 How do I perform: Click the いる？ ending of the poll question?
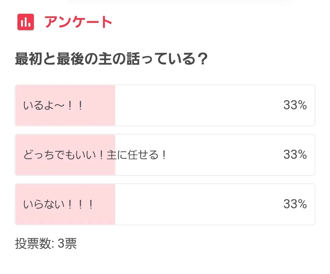tap(191, 59)
